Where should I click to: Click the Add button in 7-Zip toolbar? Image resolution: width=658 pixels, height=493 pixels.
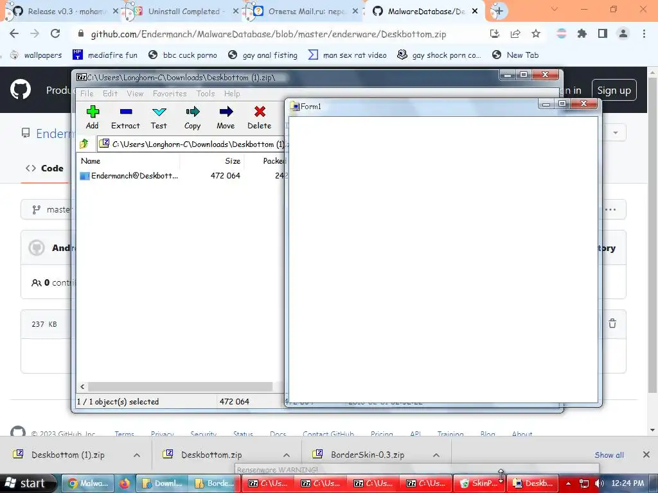[x=93, y=117]
